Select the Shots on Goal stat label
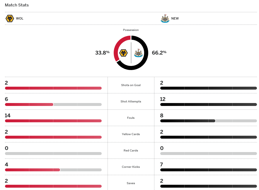259x190 pixels. click(x=131, y=85)
